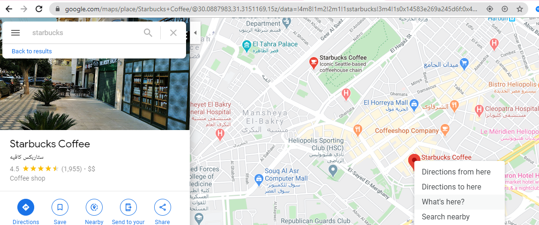Bookmark page with star icon
The image size is (539, 225).
(520, 9)
